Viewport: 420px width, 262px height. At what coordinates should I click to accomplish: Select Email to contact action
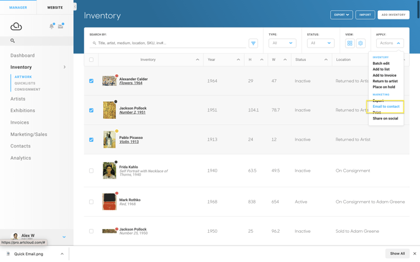(386, 107)
